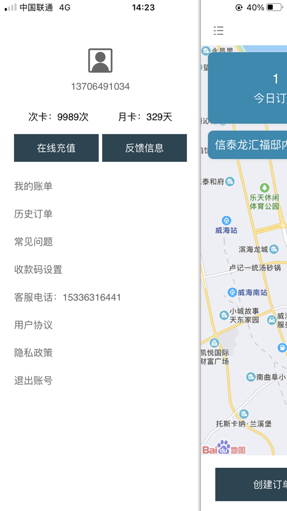Tap the 泰和府 building marker on map
This screenshot has width=287, height=511.
[230, 181]
